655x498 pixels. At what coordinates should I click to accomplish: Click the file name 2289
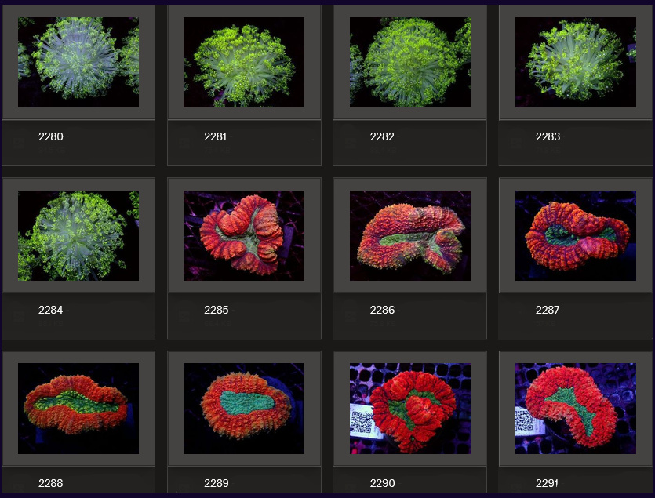point(216,483)
